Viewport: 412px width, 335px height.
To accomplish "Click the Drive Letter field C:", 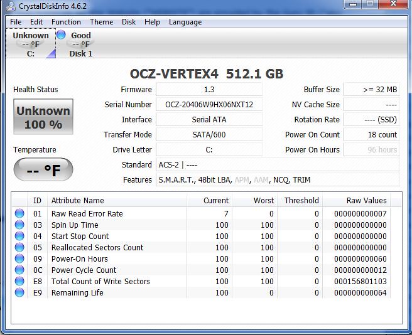I will coord(209,150).
